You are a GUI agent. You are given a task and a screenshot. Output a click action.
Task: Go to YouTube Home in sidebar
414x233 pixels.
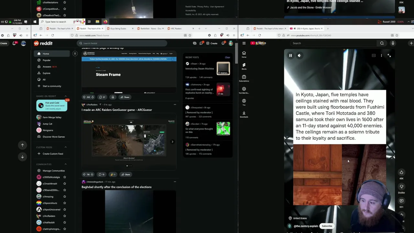(x=244, y=54)
